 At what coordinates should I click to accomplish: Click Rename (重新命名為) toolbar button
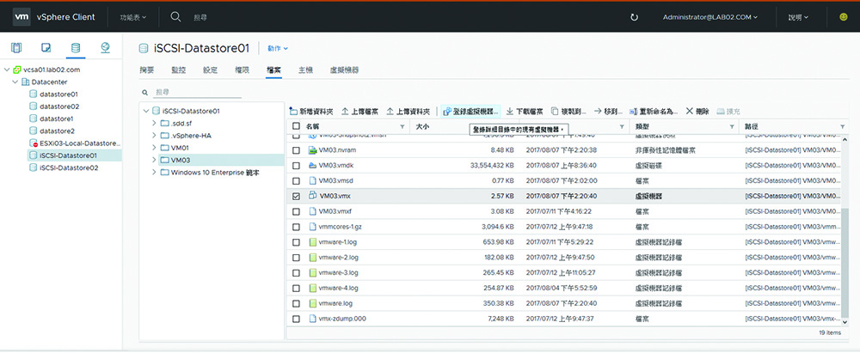point(654,112)
